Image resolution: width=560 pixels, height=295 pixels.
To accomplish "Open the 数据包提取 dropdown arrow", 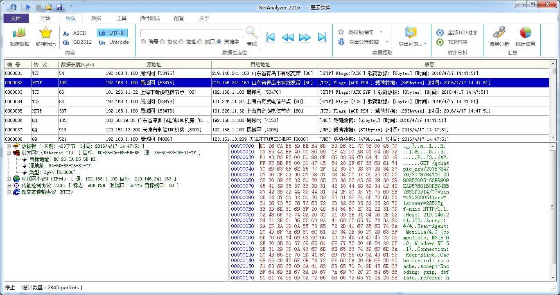I will (x=382, y=32).
